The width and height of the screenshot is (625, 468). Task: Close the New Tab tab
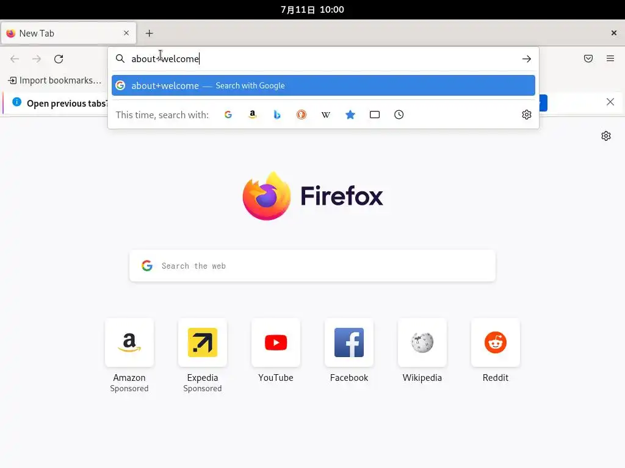coord(126,33)
